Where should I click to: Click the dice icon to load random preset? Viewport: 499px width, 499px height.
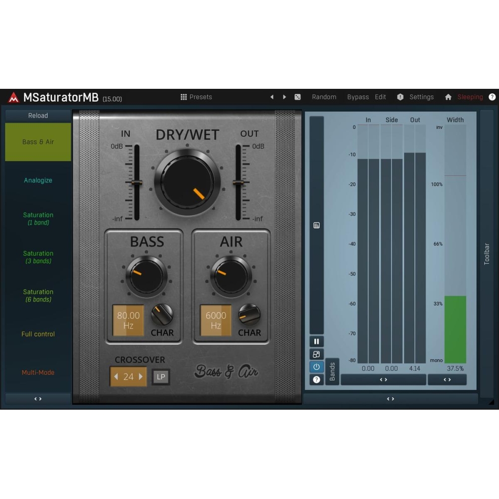click(x=297, y=97)
